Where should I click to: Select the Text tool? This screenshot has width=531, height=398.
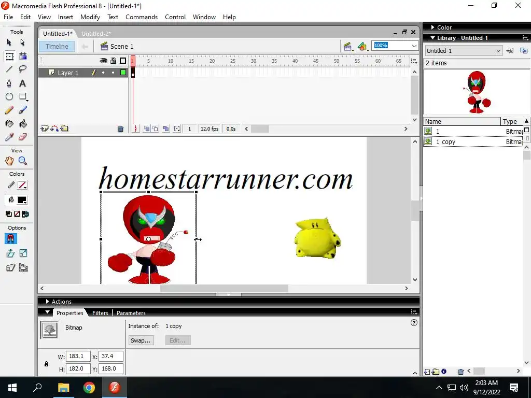23,83
